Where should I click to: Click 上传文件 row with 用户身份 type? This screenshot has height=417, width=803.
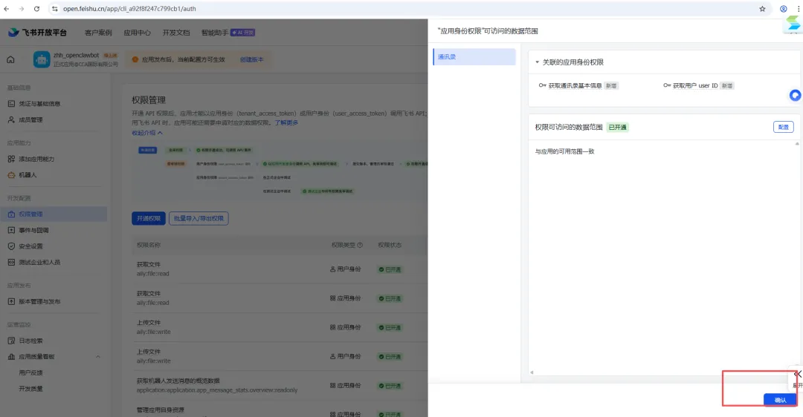[280, 357]
